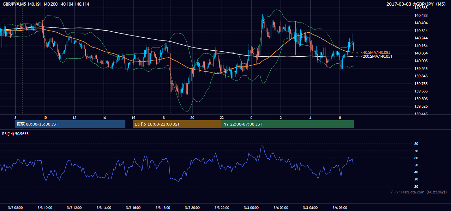This screenshot has height=211, width=451.
Task: Click price axis value 140.483
Action: [421, 15]
